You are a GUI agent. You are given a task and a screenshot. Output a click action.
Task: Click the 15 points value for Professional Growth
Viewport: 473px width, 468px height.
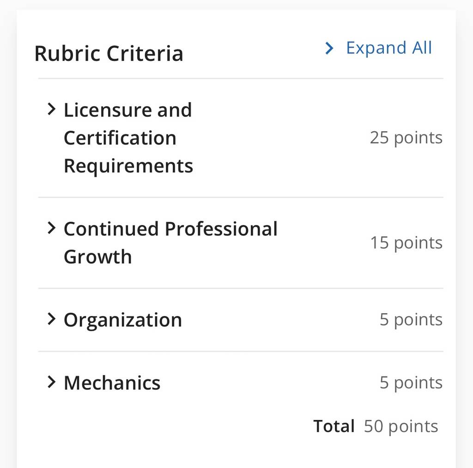pyautogui.click(x=406, y=243)
